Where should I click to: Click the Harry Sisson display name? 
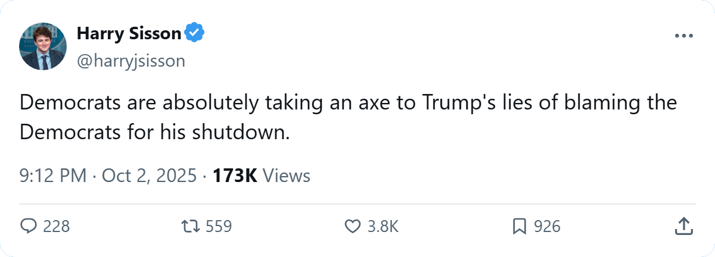(x=129, y=34)
